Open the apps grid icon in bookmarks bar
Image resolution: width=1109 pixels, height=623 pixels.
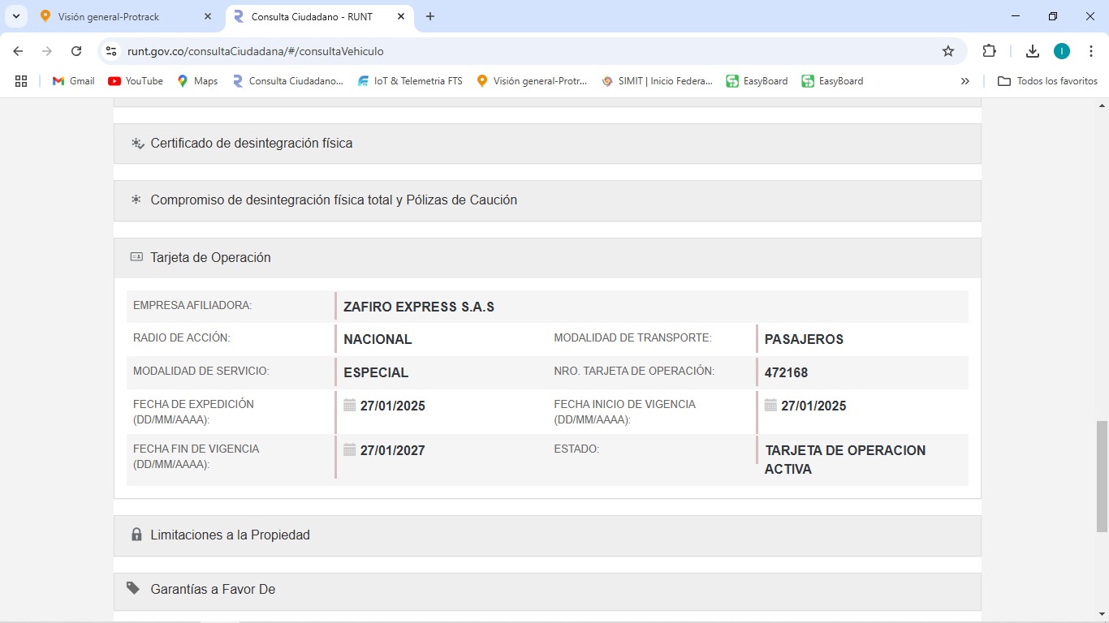[x=21, y=81]
